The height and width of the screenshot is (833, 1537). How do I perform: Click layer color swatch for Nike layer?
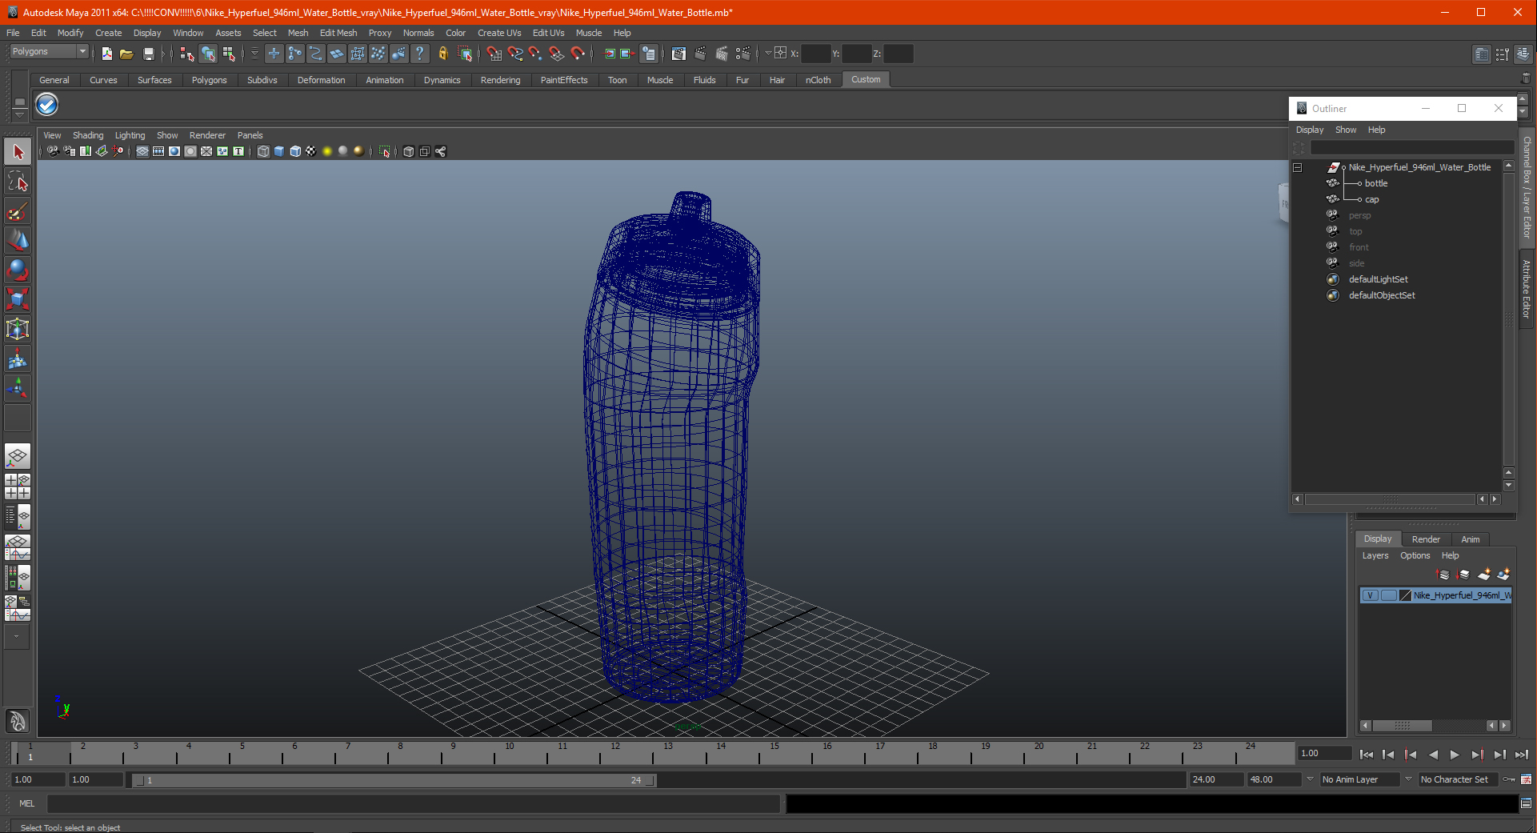point(1406,595)
